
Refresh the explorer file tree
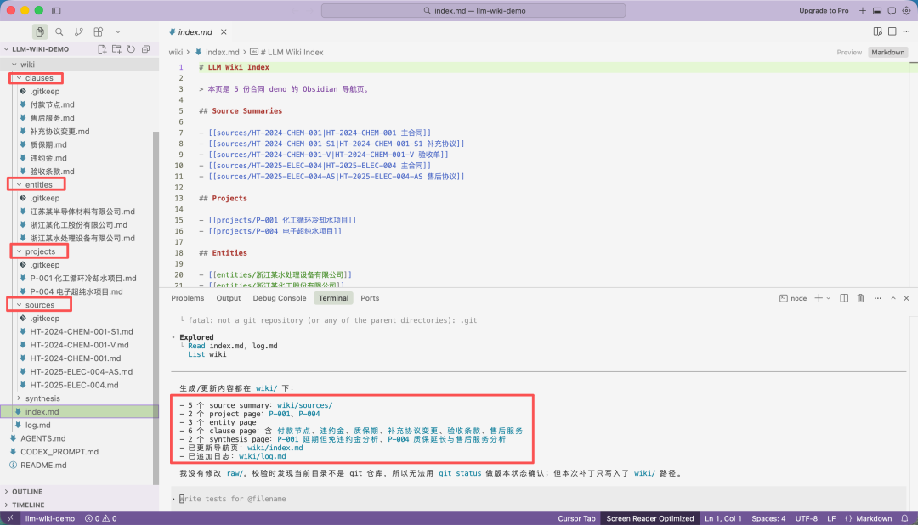pos(131,49)
